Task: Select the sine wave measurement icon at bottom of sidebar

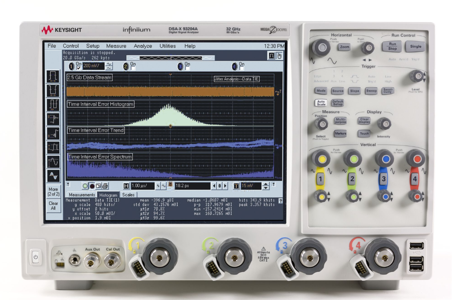Action: click(53, 176)
